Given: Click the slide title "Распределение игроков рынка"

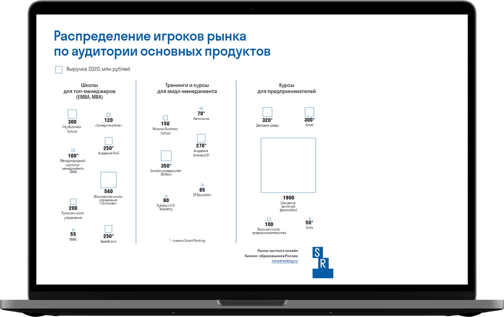Looking at the screenshot, I should pos(150,36).
